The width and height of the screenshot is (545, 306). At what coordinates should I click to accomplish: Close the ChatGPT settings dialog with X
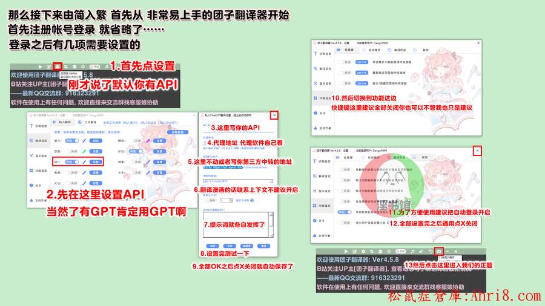[x=274, y=115]
